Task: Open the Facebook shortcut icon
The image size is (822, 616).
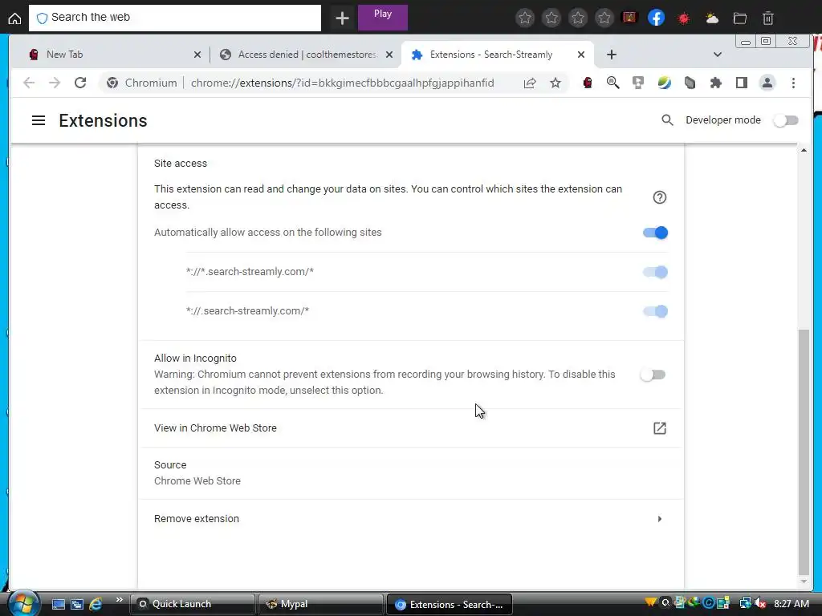Action: click(x=656, y=18)
